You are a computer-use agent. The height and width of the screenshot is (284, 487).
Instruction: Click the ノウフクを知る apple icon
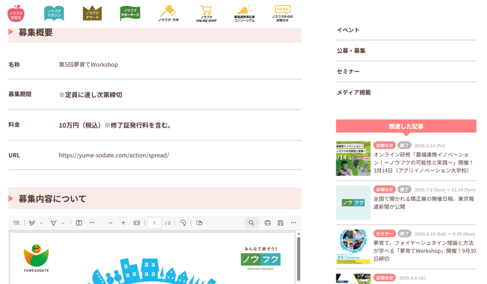coord(16,13)
